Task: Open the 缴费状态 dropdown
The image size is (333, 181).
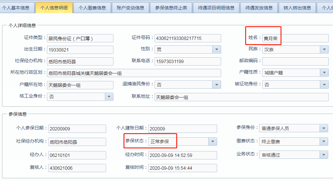Action: pyautogui.click(x=324, y=142)
